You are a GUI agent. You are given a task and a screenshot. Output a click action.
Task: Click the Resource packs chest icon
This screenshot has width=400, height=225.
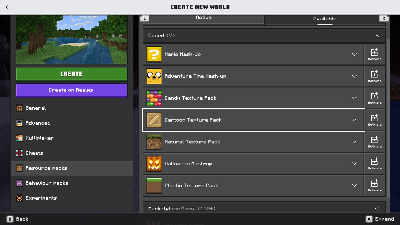(x=19, y=168)
